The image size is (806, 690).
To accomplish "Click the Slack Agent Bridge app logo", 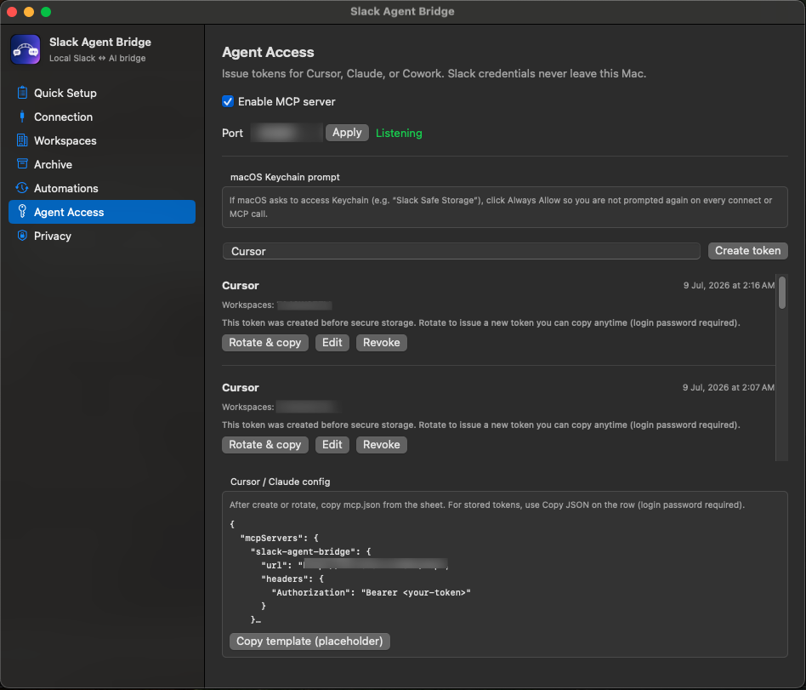I will tap(26, 49).
